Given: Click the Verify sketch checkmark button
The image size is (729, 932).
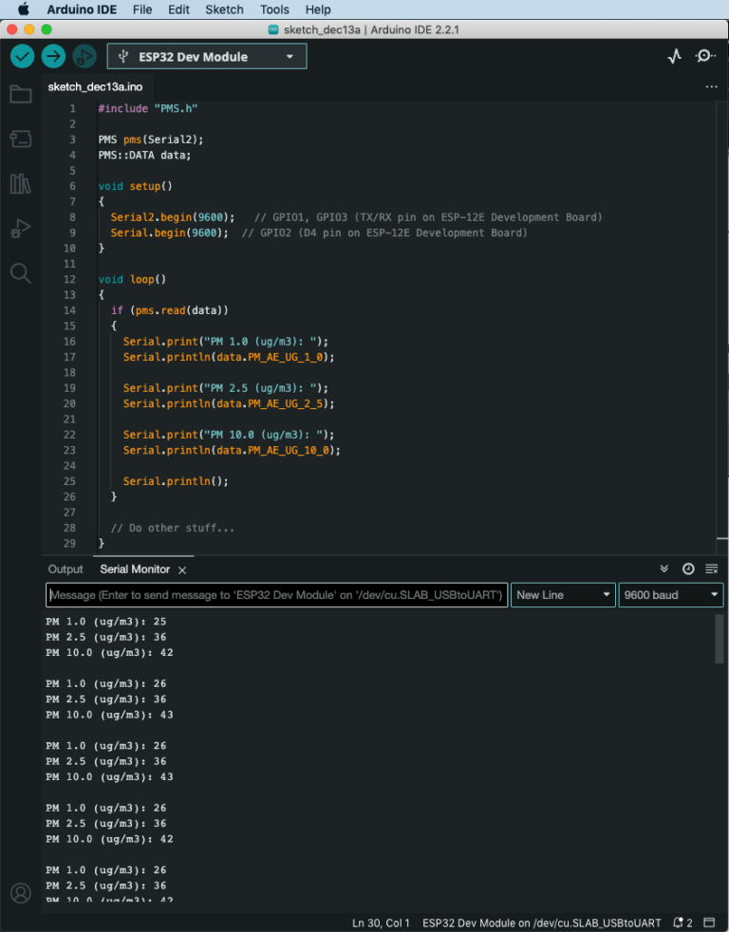Looking at the screenshot, I should (x=22, y=57).
